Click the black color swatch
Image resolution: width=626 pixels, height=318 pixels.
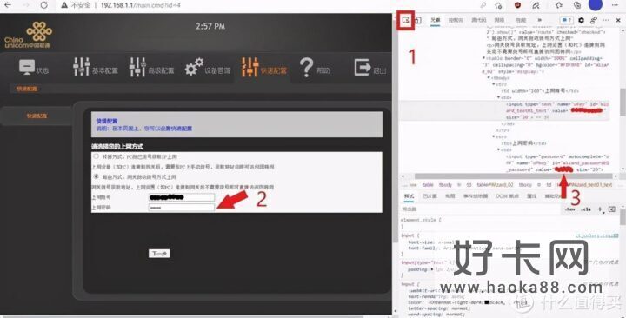tap(487, 302)
